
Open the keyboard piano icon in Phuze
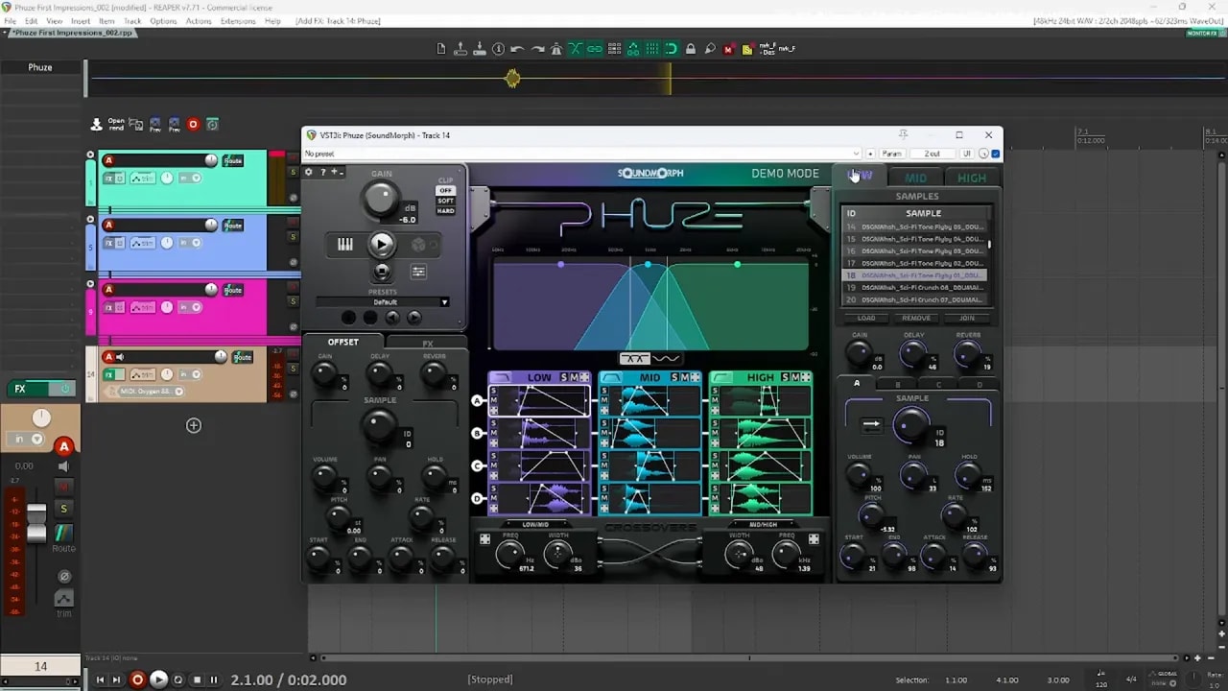pos(345,245)
